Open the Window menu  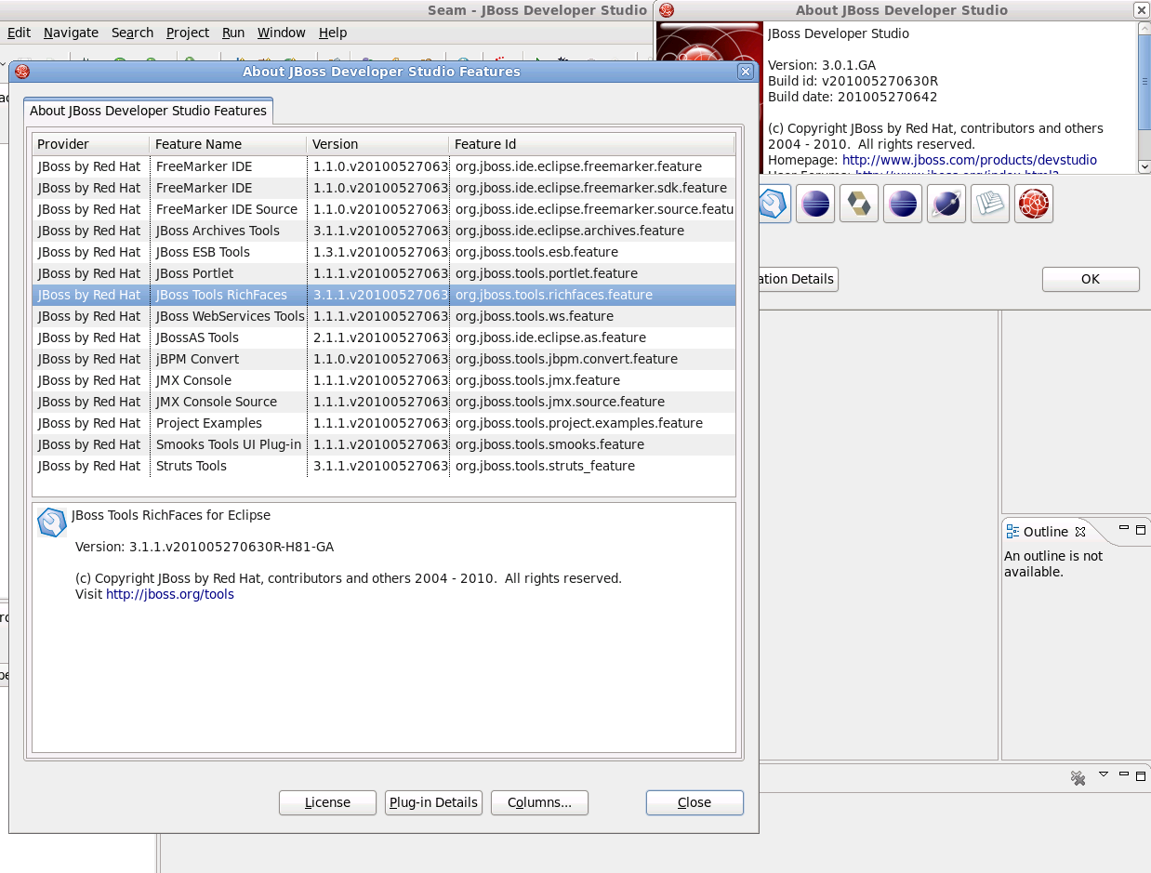pos(282,33)
